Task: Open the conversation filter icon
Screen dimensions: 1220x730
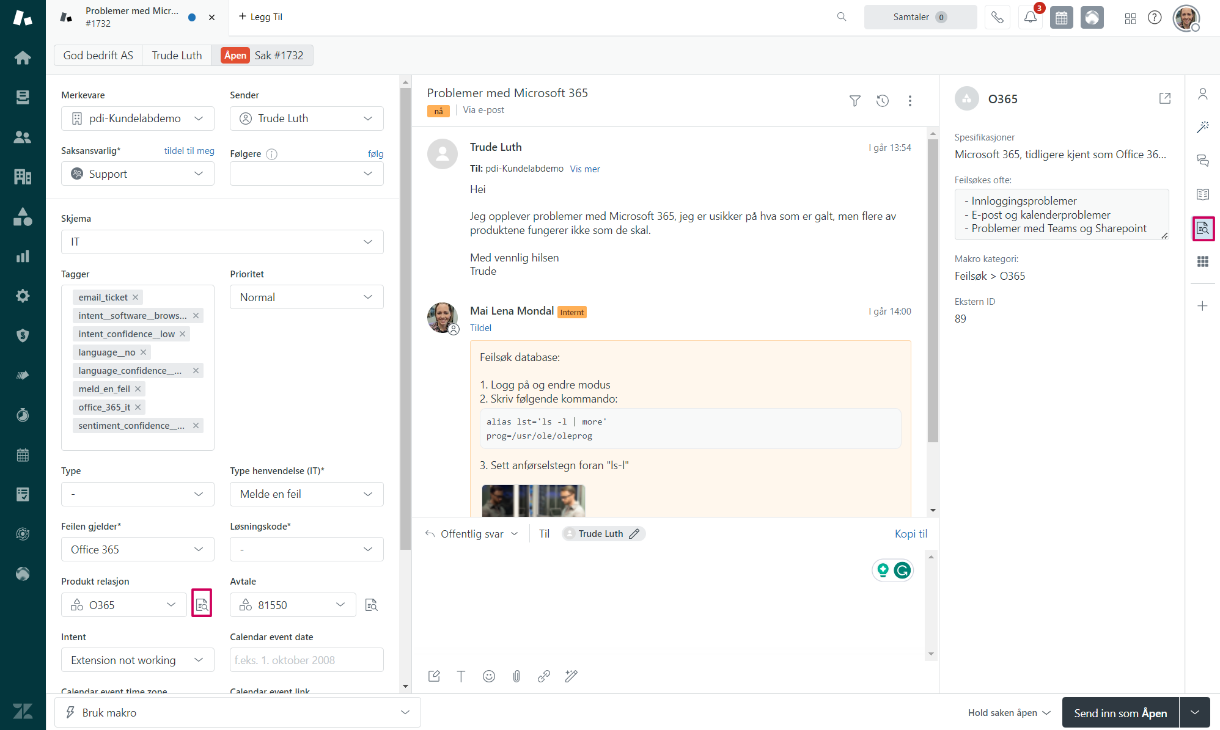Action: point(854,101)
